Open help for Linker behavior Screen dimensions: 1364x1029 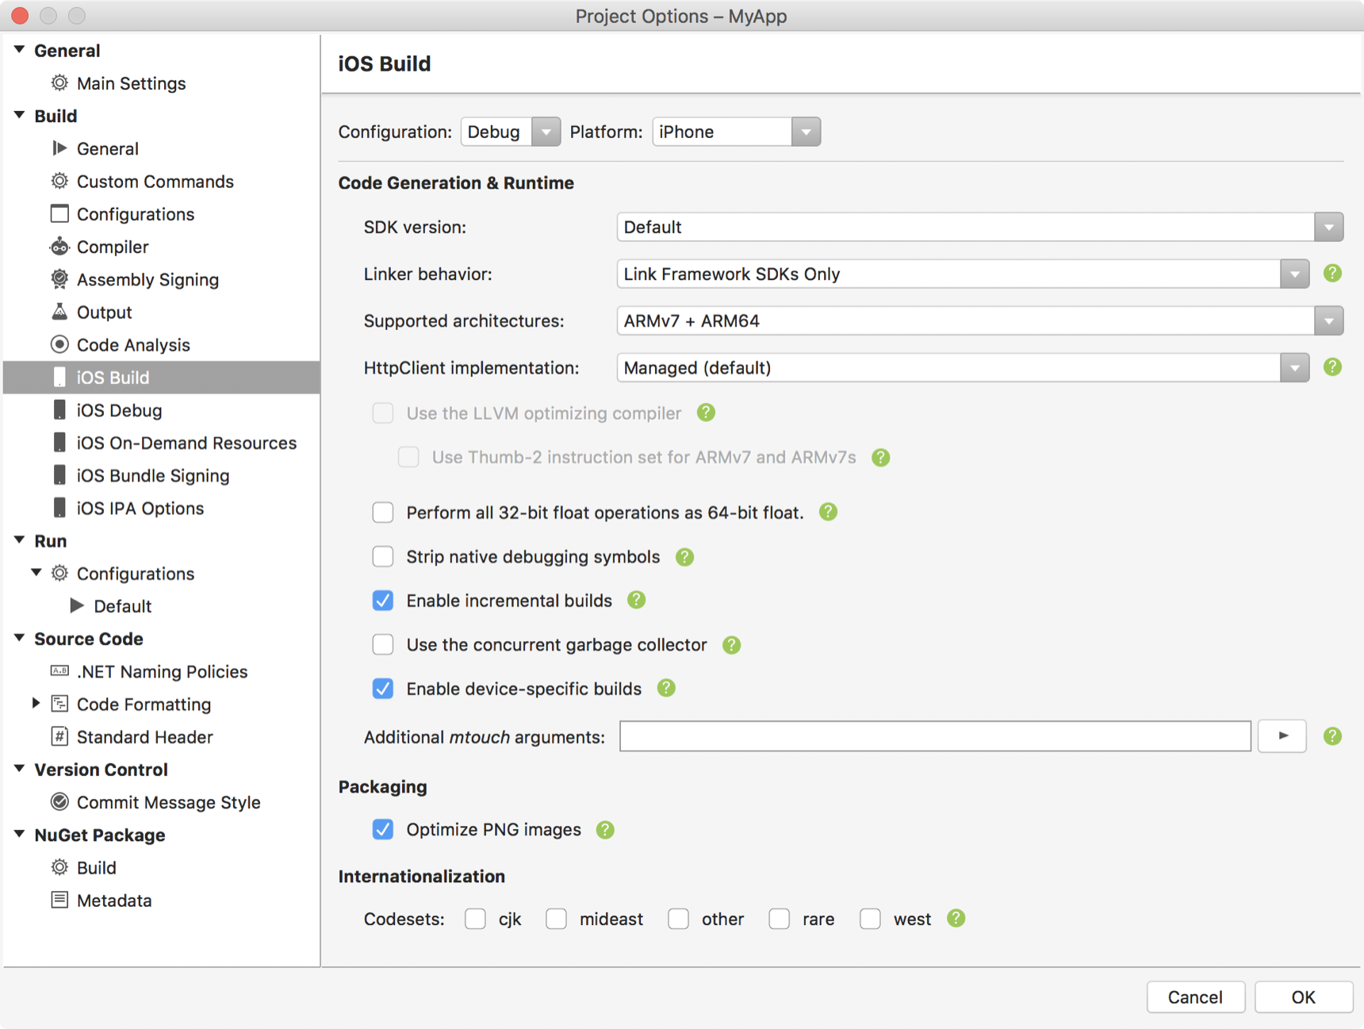(1332, 274)
